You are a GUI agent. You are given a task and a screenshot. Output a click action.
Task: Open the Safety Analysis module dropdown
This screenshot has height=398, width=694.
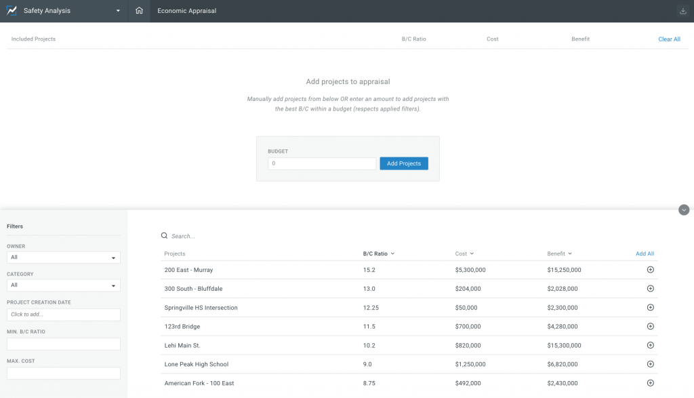pos(118,11)
